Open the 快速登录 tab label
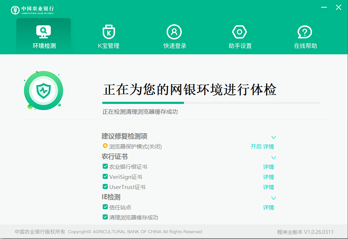Screen dimensions: 348x239 coord(175,46)
